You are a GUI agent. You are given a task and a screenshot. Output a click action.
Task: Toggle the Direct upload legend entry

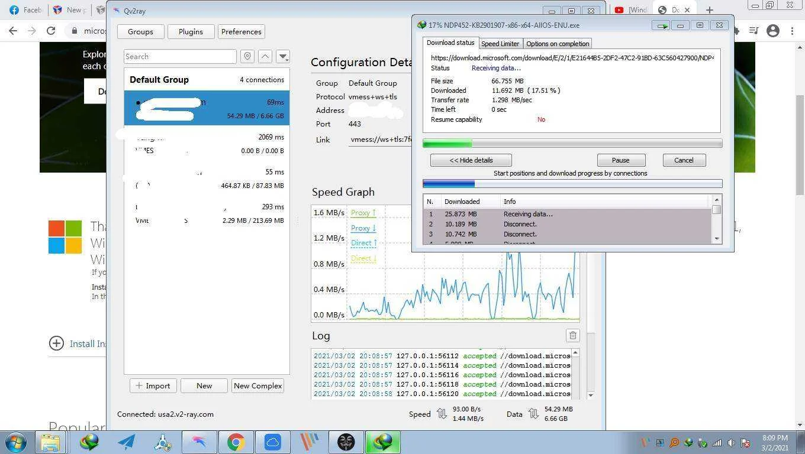(x=363, y=243)
